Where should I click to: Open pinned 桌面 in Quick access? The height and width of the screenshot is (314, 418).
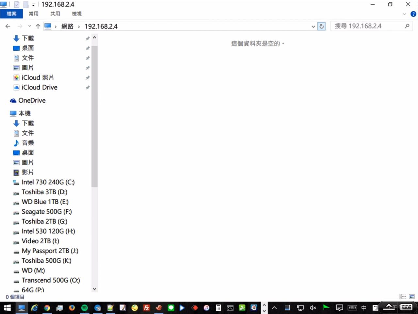pos(28,48)
